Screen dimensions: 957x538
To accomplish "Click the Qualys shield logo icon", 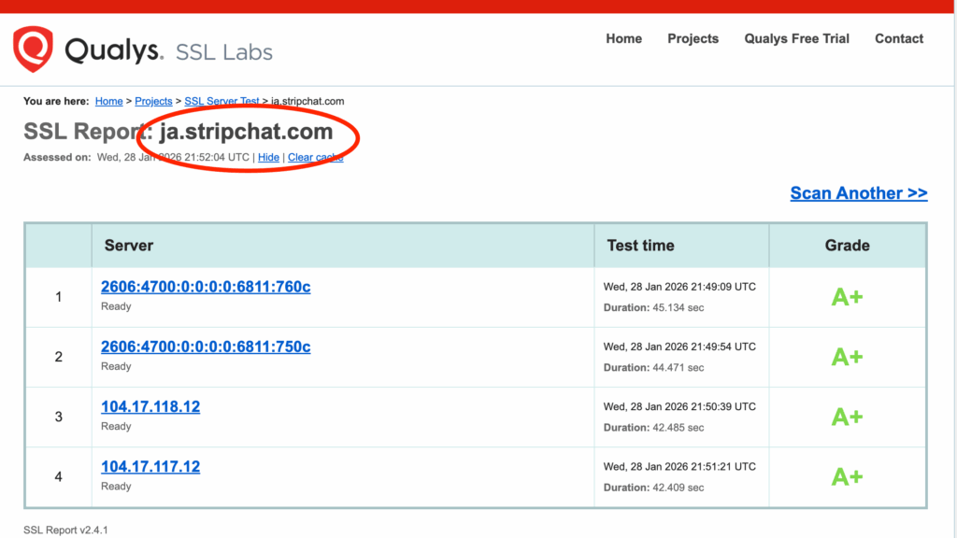I will tap(33, 49).
